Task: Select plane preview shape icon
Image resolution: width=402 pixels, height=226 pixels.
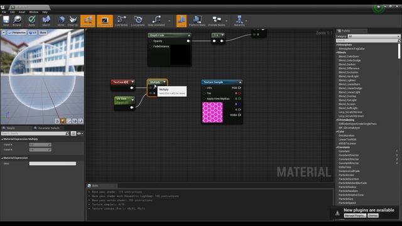Action: pyautogui.click(x=69, y=121)
